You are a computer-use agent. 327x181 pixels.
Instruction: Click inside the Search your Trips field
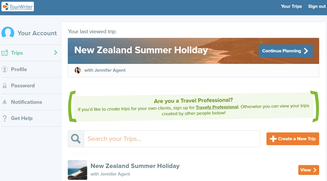(172, 138)
